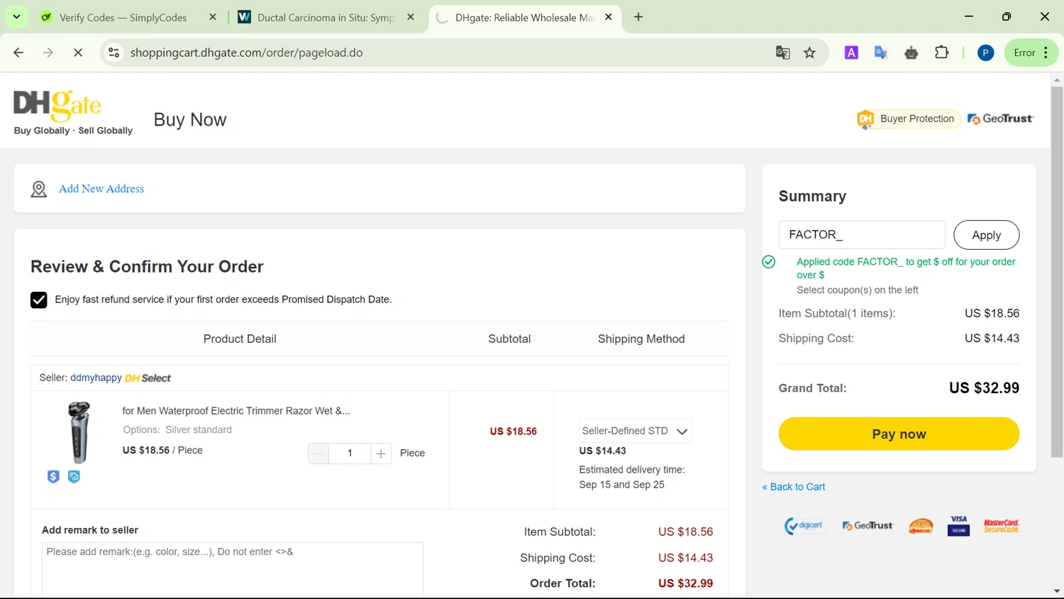Image resolution: width=1064 pixels, height=599 pixels.
Task: Open the purple A extension
Action: click(851, 53)
